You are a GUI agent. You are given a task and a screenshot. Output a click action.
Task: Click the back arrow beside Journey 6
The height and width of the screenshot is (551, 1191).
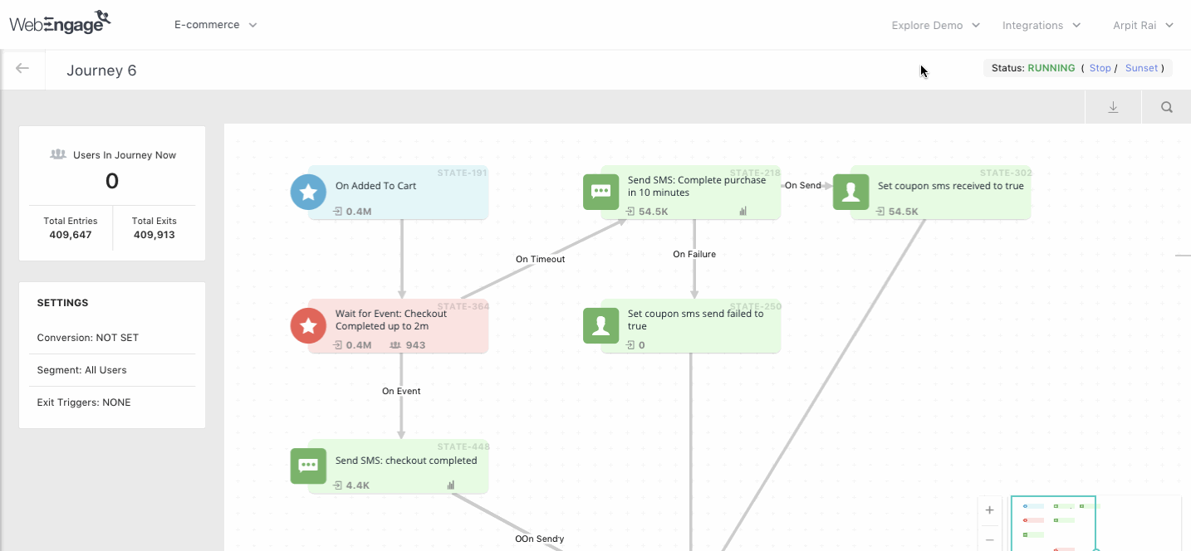pyautogui.click(x=22, y=69)
